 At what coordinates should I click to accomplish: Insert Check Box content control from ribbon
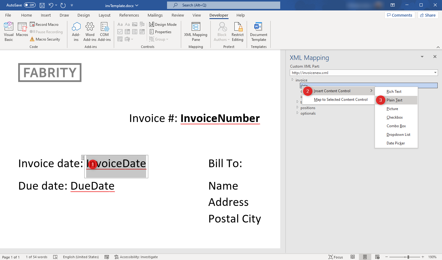(x=120, y=32)
